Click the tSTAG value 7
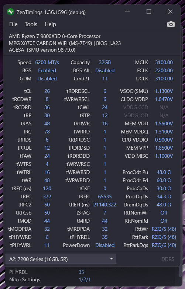This screenshot has width=185, height=289. [x=105, y=213]
